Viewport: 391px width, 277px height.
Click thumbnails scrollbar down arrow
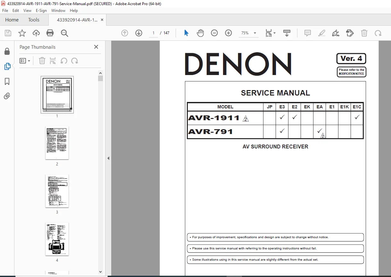(100, 272)
